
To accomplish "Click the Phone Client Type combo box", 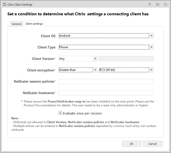I will point(104,47).
